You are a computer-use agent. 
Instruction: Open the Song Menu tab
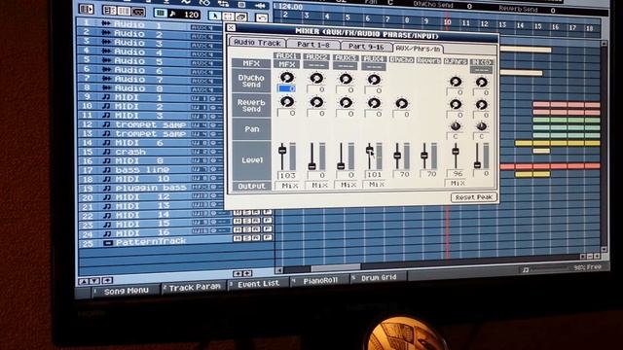(x=126, y=292)
